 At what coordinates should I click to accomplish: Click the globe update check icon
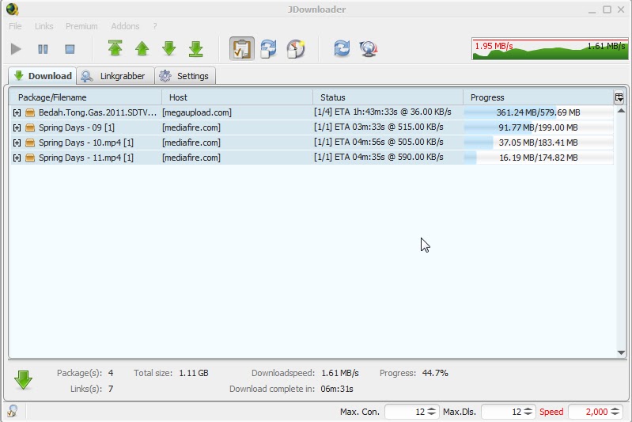coord(369,49)
